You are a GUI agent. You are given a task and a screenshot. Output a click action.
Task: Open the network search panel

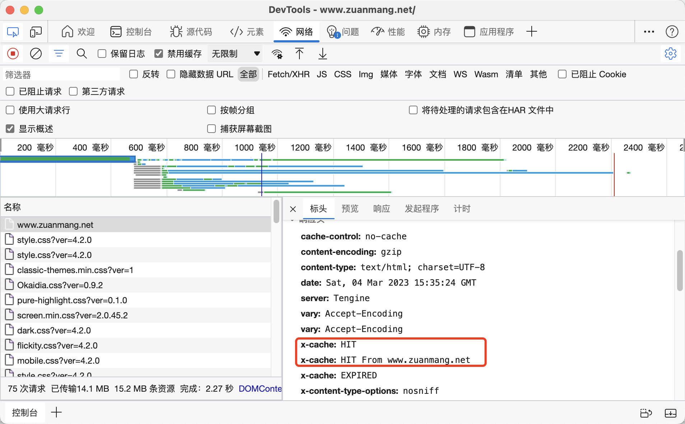tap(81, 54)
